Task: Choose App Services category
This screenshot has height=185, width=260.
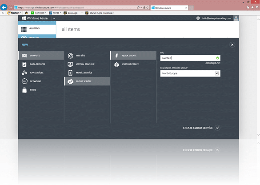Action: point(41,72)
